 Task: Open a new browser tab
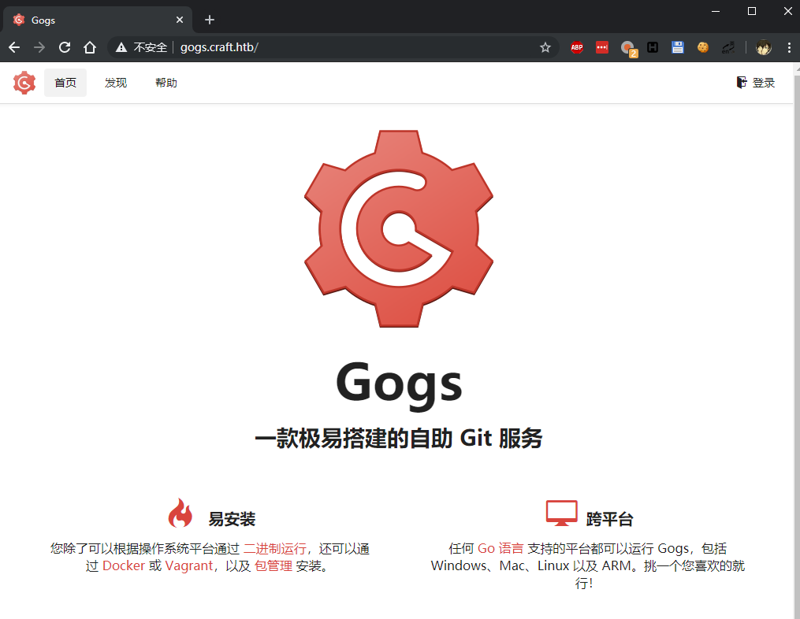click(x=209, y=19)
